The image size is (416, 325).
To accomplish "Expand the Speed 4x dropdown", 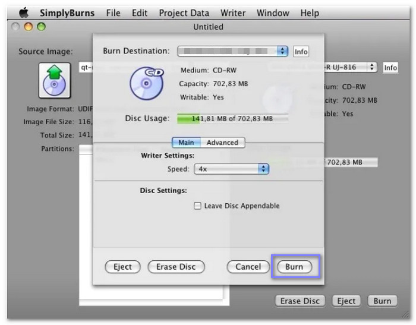I will coord(232,169).
